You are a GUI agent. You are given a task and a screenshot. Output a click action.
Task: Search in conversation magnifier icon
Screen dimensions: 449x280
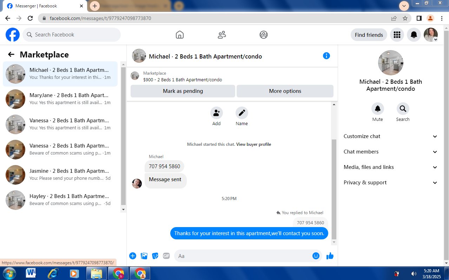pyautogui.click(x=403, y=109)
